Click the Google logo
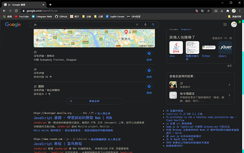 [x=13, y=24]
